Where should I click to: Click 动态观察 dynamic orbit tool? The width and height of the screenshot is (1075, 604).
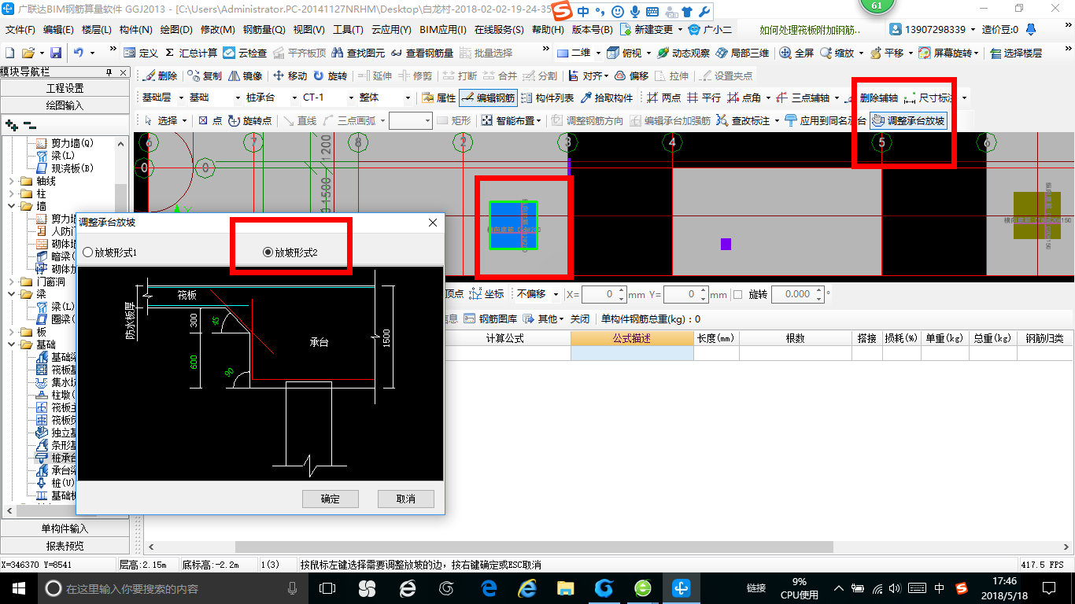(684, 53)
